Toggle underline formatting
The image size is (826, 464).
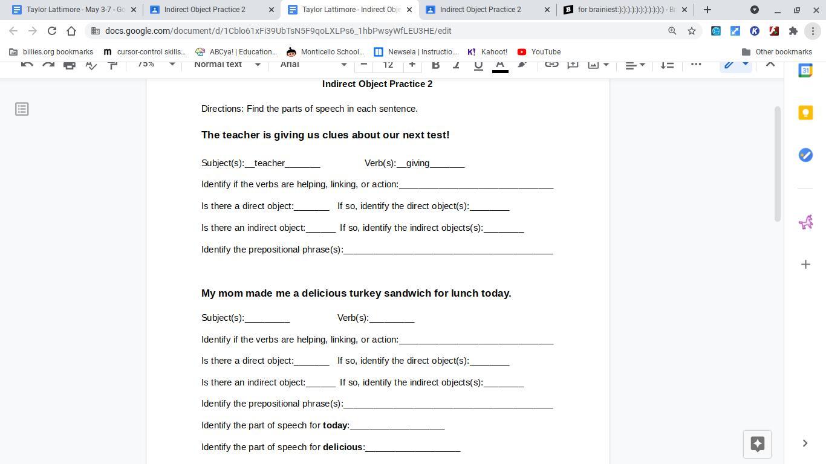pos(478,64)
